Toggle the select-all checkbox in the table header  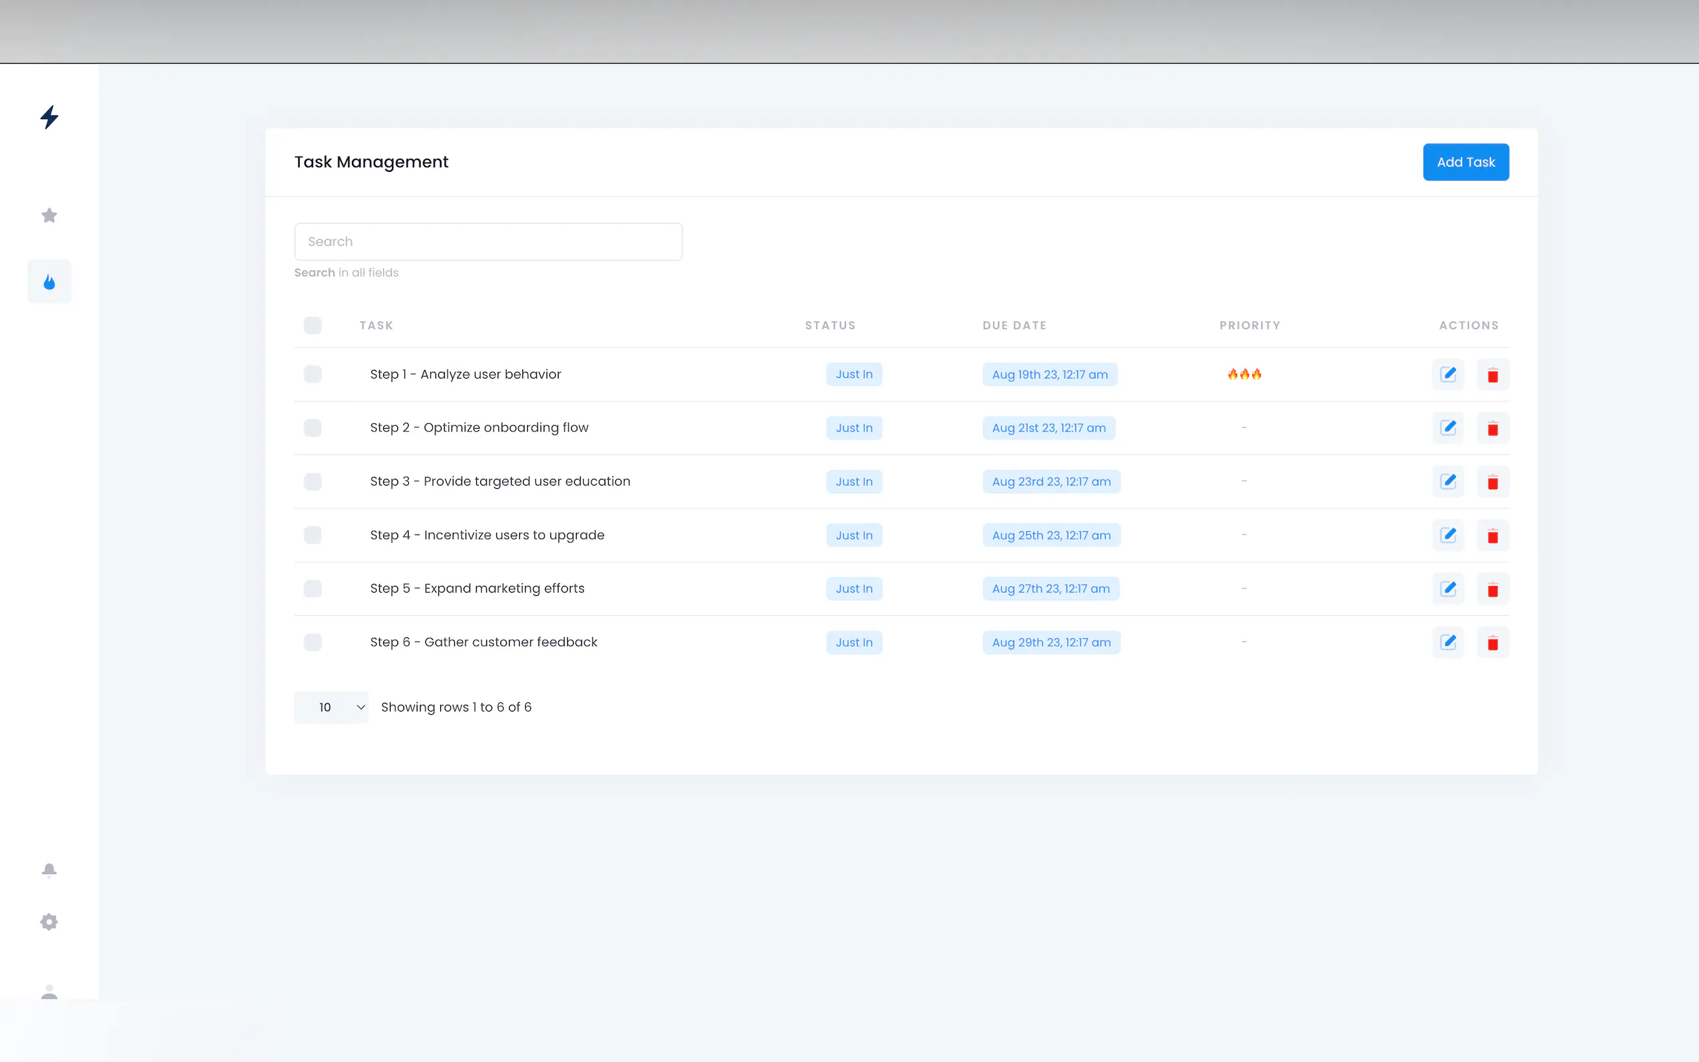click(312, 325)
